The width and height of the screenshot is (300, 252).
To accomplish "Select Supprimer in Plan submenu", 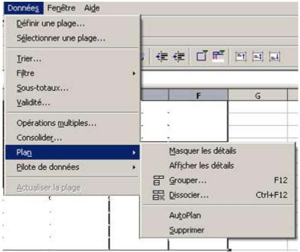I will [x=218, y=230].
